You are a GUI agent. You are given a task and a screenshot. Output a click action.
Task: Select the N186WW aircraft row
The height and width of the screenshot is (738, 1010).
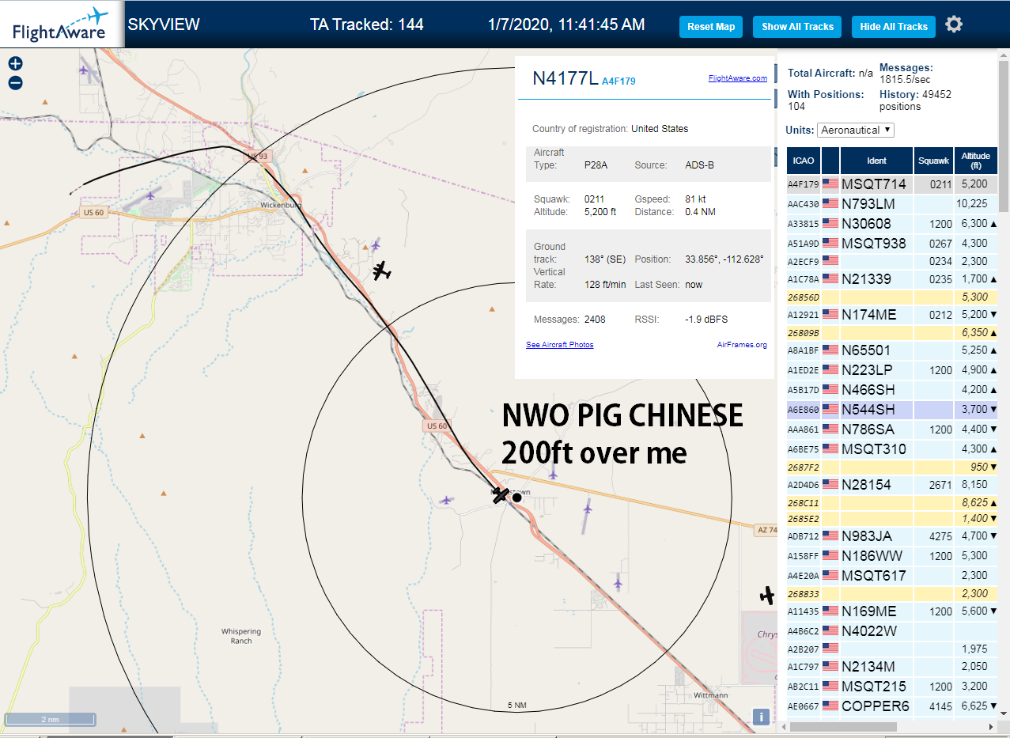(x=892, y=555)
